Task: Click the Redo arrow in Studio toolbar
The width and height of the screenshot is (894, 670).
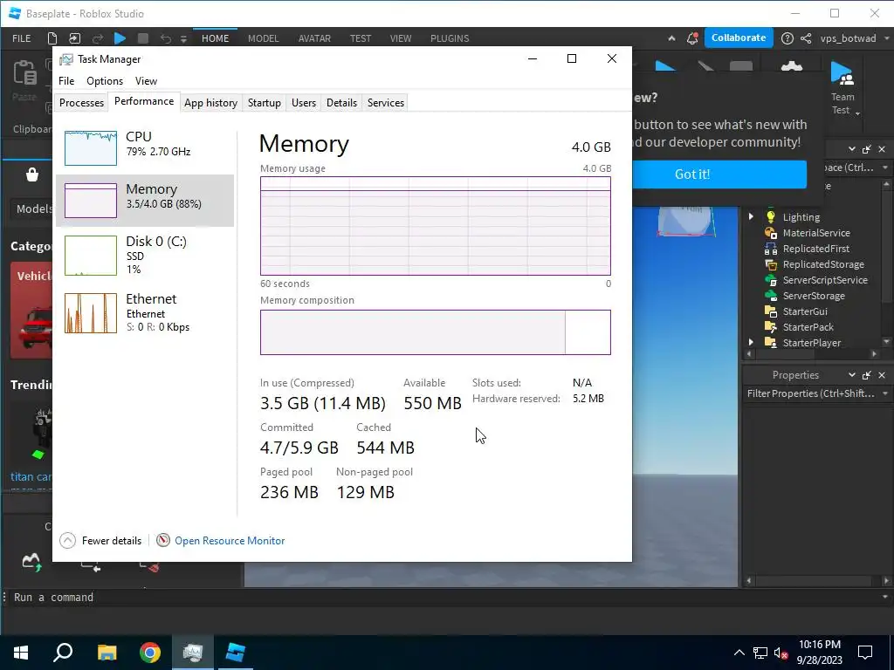Action: 98,38
